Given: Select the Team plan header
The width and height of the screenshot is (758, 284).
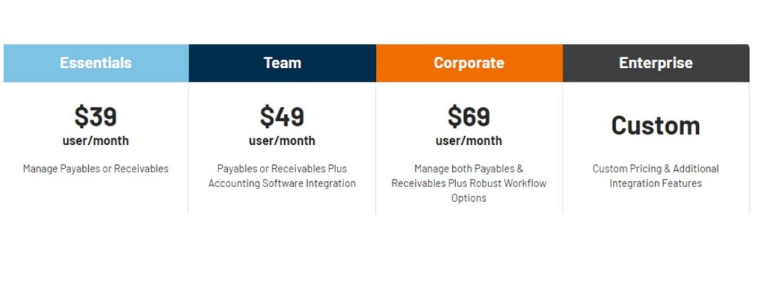Looking at the screenshot, I should pyautogui.click(x=282, y=64).
